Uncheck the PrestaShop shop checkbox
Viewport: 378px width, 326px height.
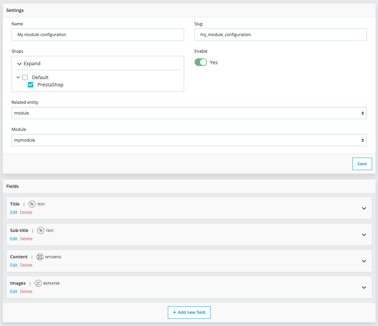click(31, 85)
